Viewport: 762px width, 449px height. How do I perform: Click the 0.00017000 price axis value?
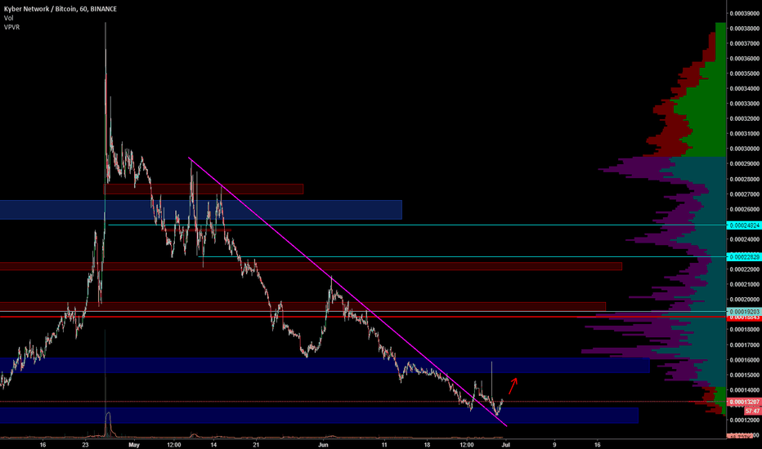point(745,345)
